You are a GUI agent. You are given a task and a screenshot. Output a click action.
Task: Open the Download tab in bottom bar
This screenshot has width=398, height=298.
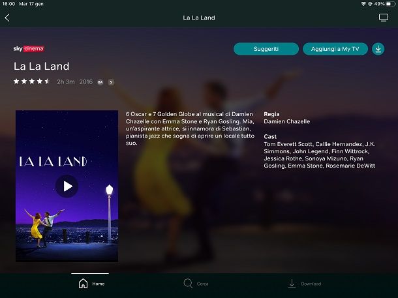[x=305, y=284]
